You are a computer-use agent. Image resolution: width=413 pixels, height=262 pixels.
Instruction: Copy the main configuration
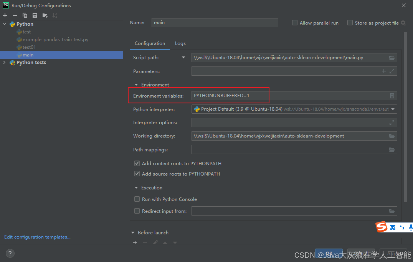(x=24, y=15)
